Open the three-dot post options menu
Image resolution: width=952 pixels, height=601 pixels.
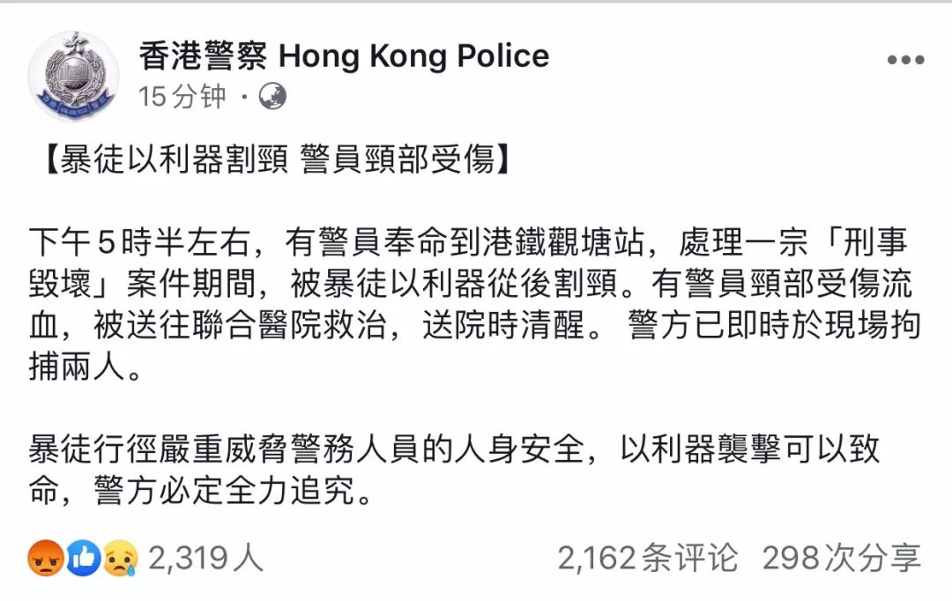pos(905,61)
